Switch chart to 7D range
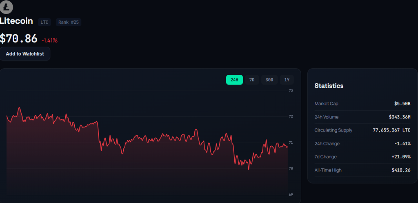This screenshot has width=418, height=203. pyautogui.click(x=252, y=80)
